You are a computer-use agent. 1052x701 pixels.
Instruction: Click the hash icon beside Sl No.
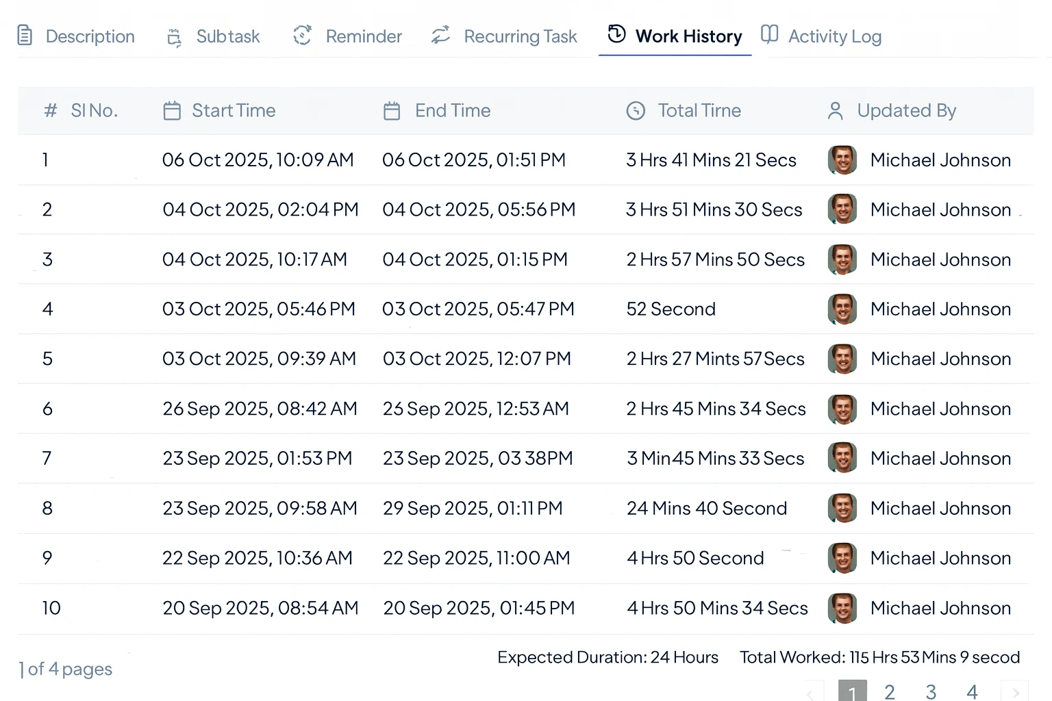pos(51,111)
